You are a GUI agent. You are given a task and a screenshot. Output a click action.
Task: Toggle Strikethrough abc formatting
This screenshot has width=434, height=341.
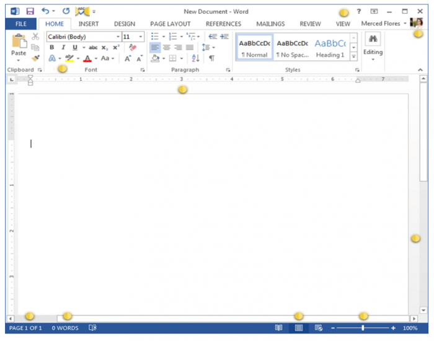pos(93,48)
